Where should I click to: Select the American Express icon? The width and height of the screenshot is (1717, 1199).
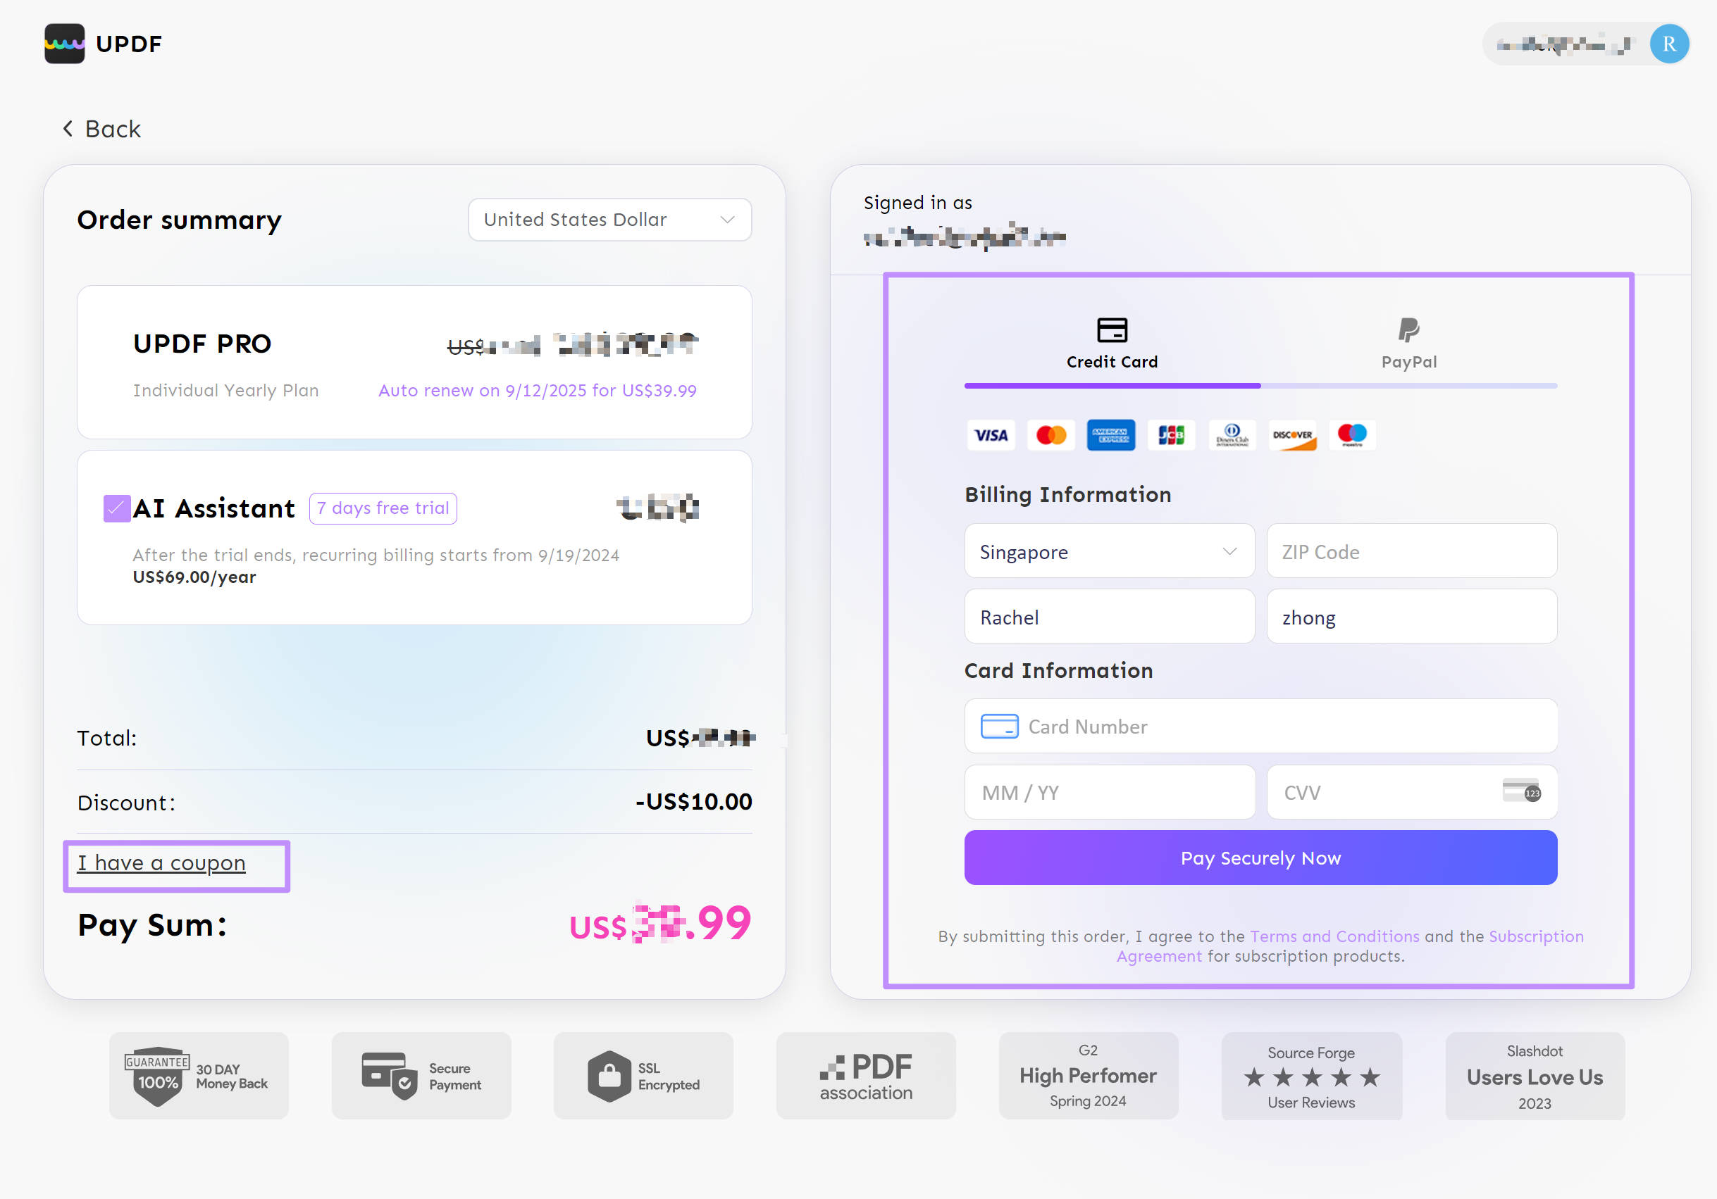point(1110,435)
